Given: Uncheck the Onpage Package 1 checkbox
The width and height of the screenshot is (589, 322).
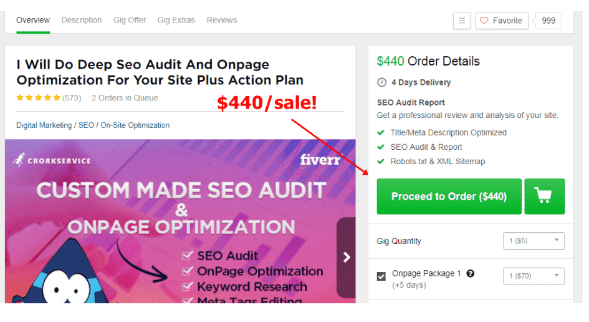Looking at the screenshot, I should point(381,276).
